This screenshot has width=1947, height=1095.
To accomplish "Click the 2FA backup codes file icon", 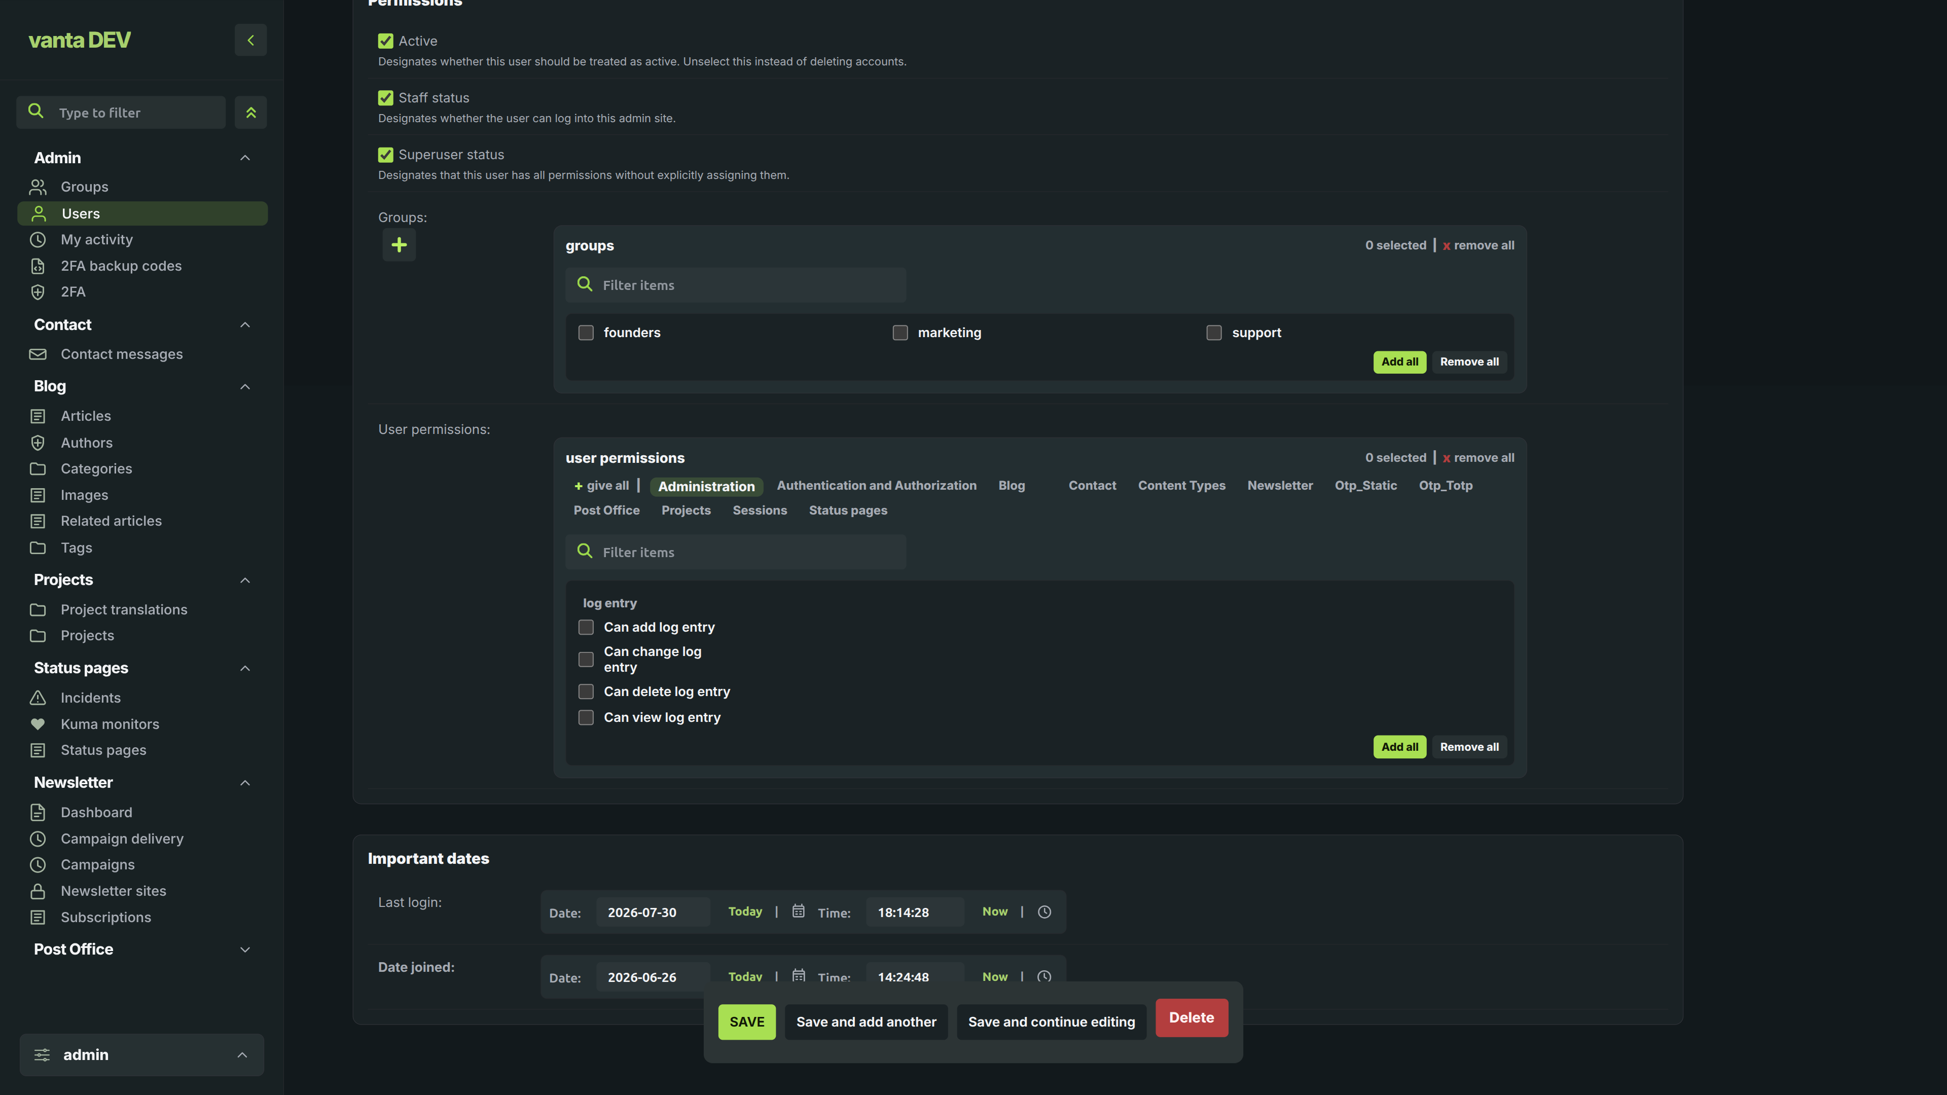I will pos(38,266).
